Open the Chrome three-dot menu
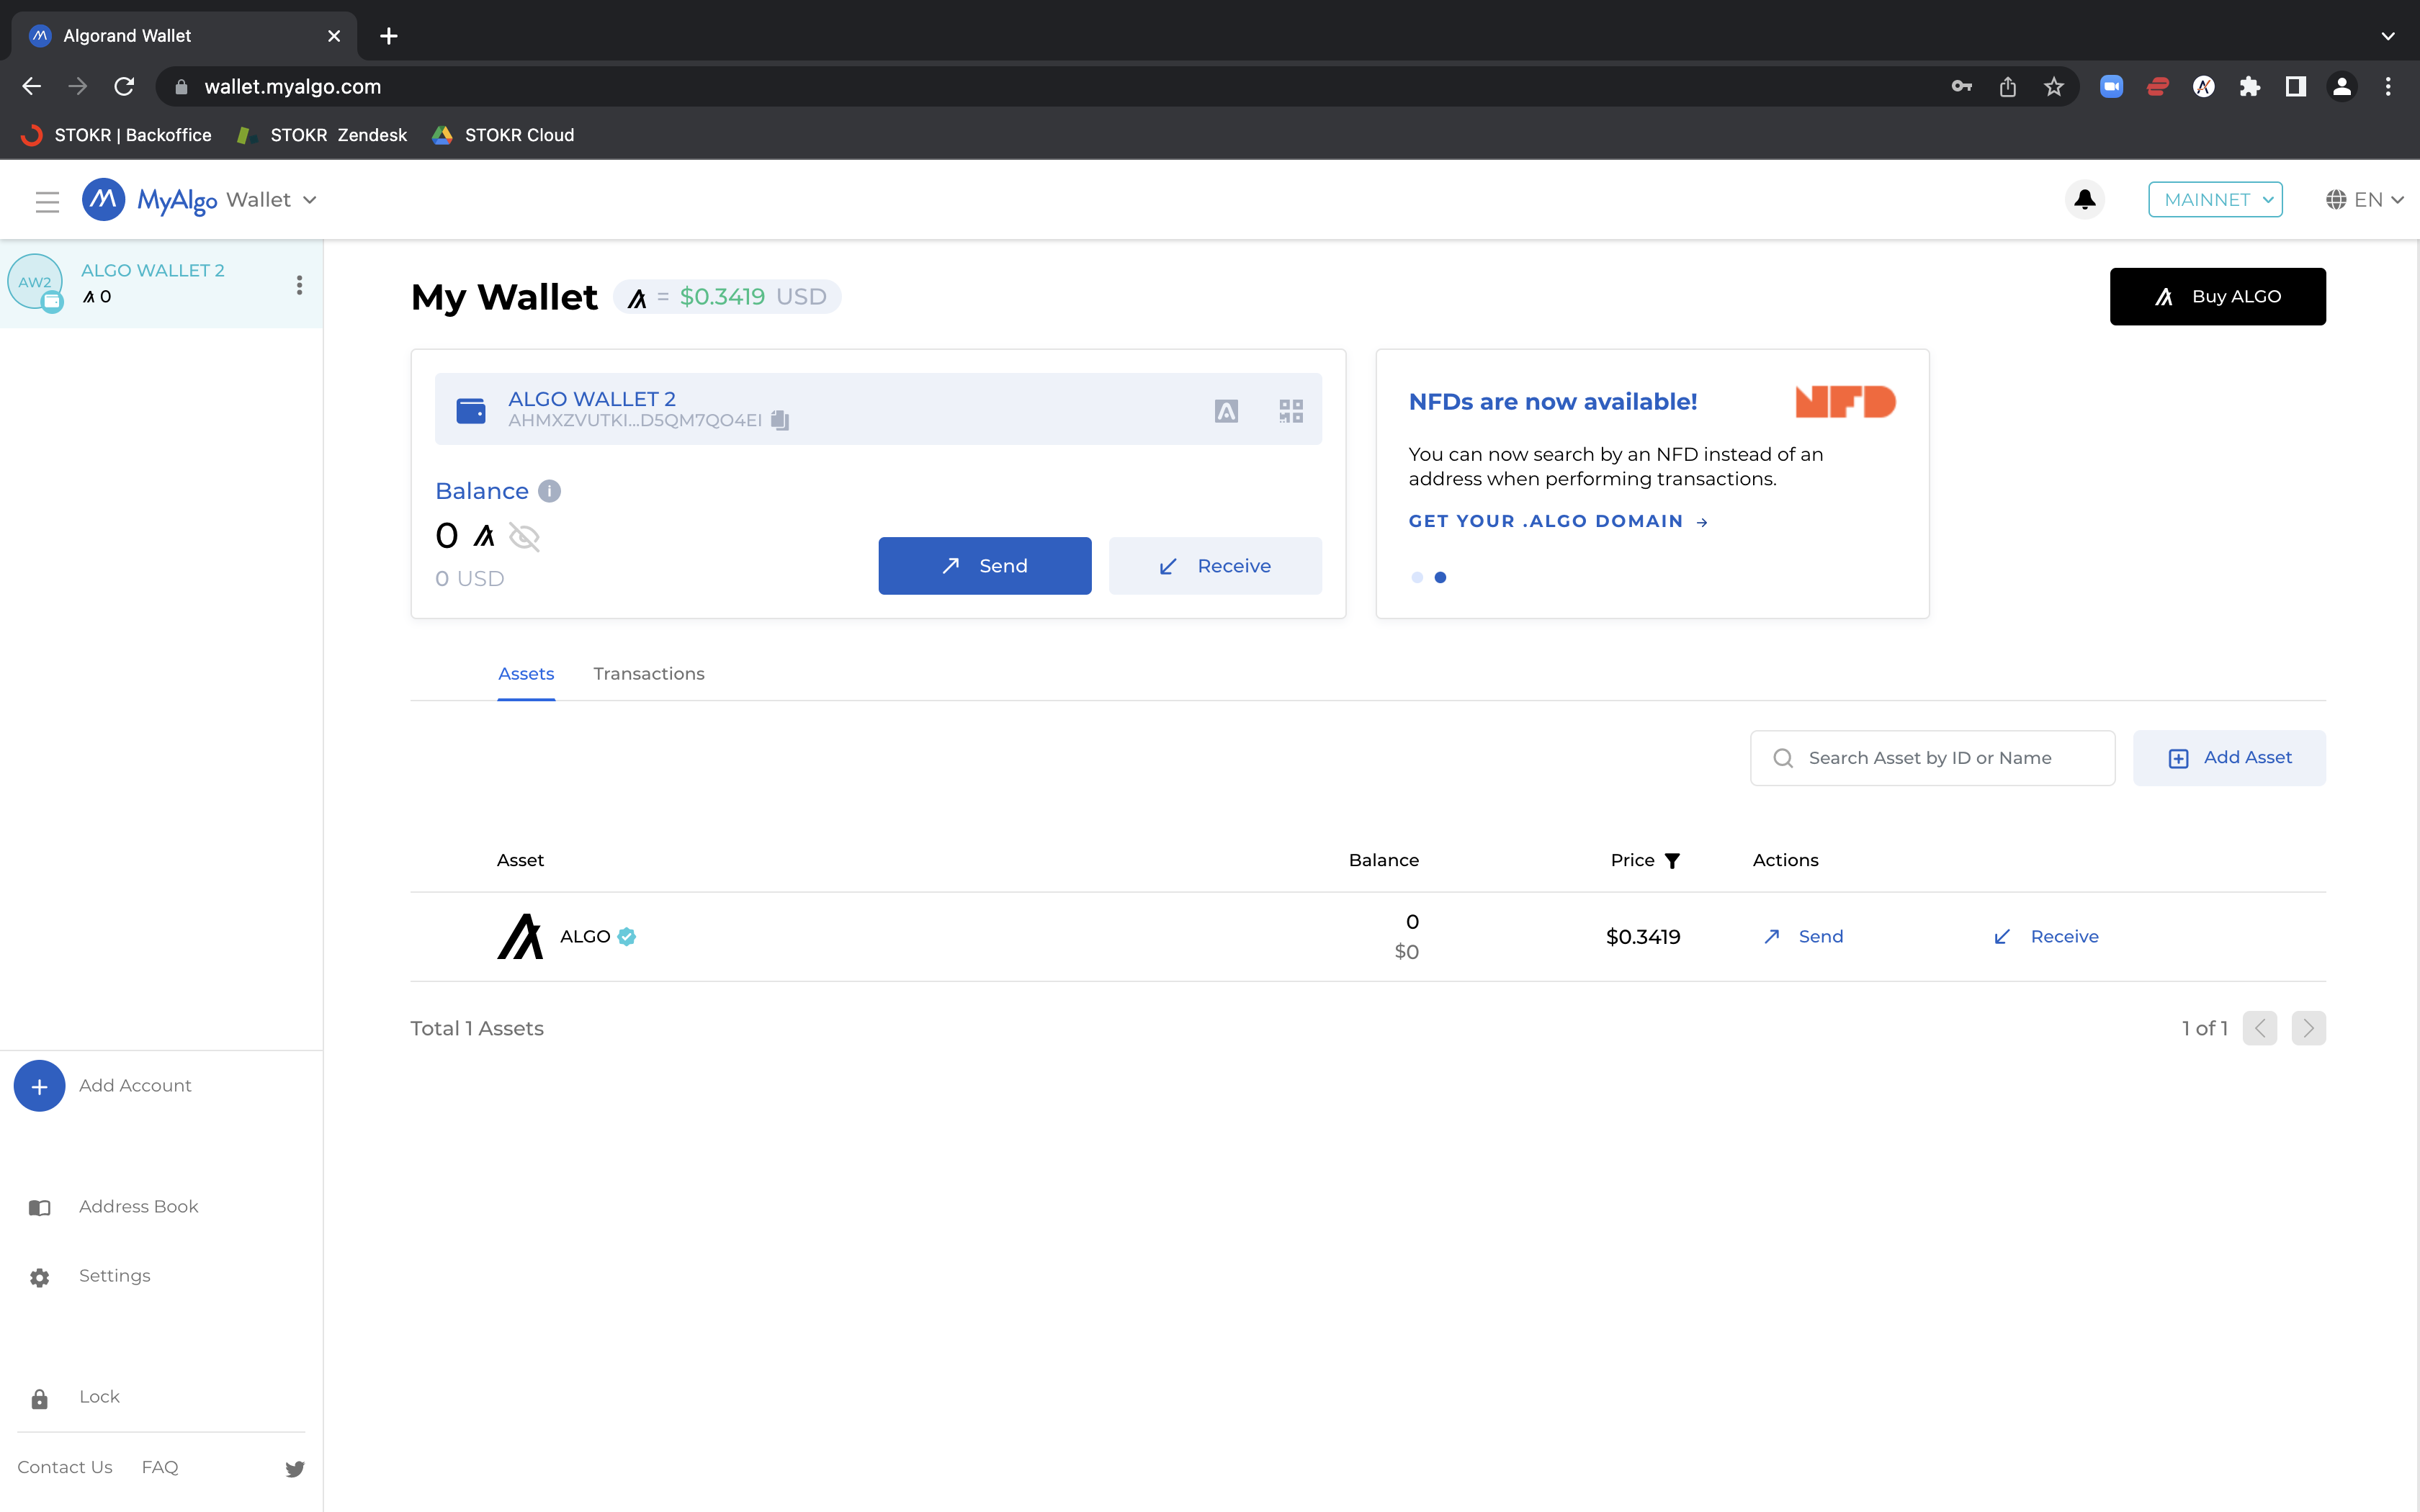Image resolution: width=2420 pixels, height=1512 pixels. (x=2388, y=87)
